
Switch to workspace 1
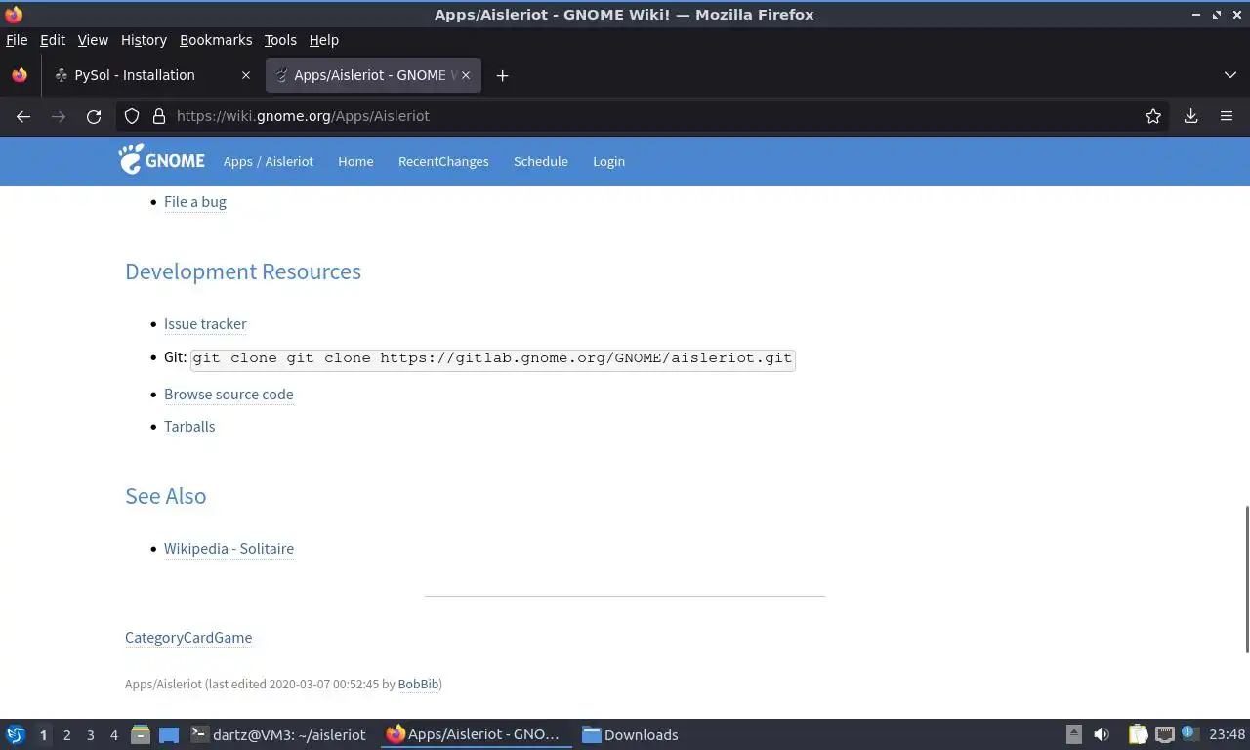(x=43, y=734)
